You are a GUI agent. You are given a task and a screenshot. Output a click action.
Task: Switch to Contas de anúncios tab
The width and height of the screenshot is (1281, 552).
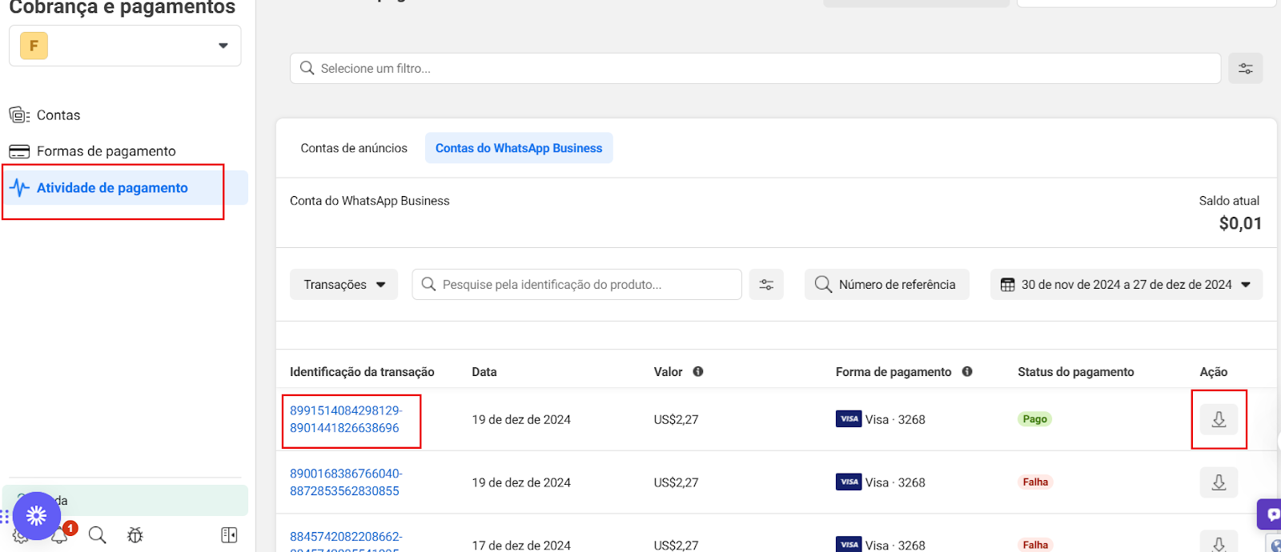354,148
